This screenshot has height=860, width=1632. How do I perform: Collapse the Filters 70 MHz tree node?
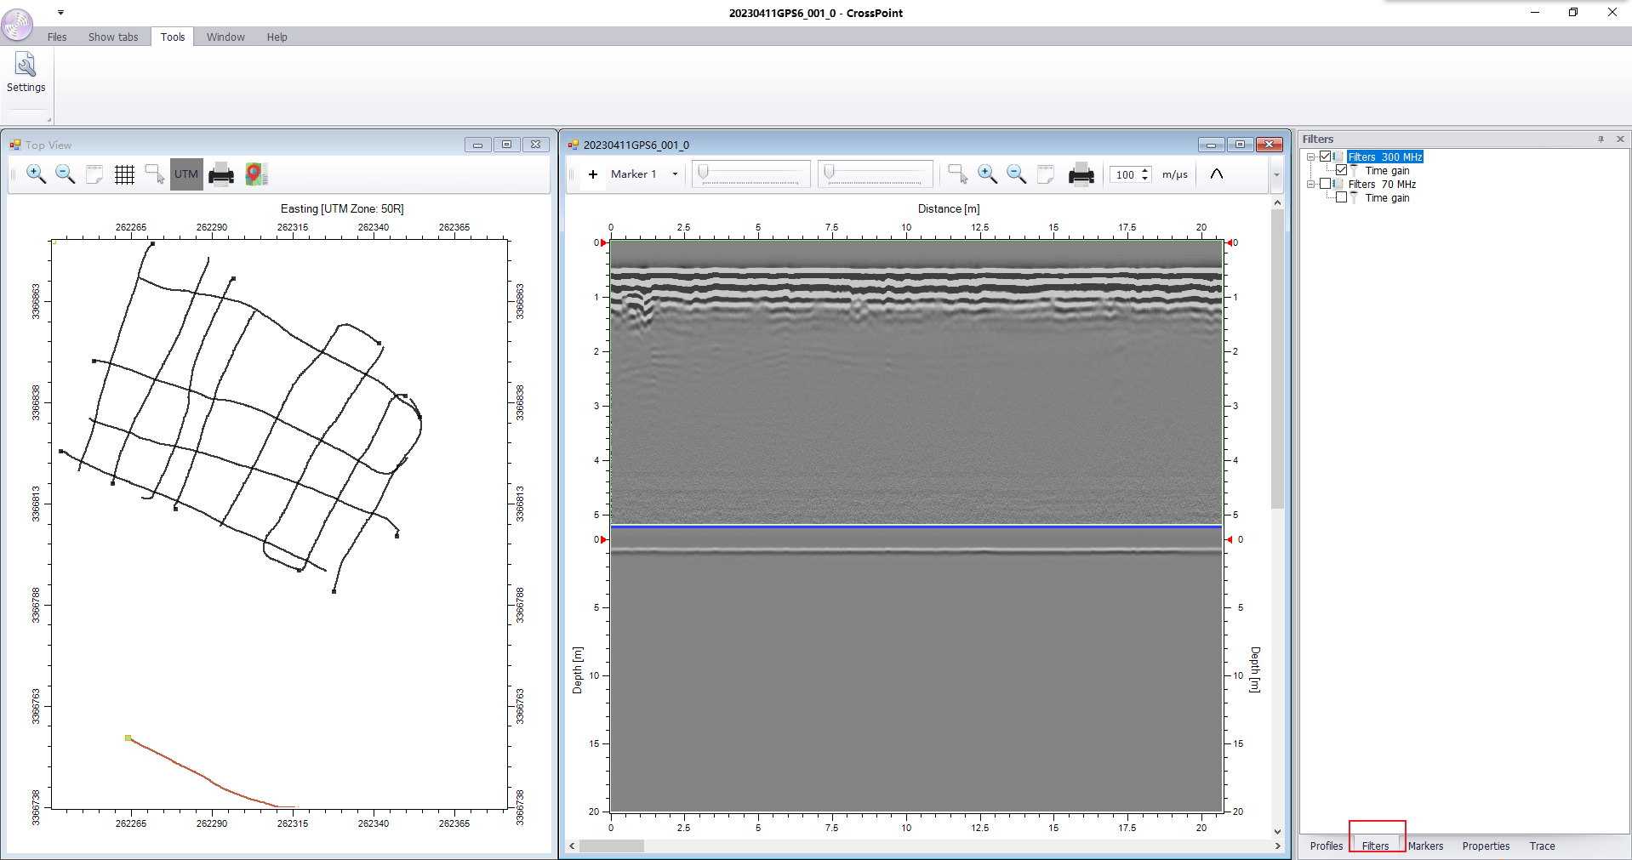1311,185
